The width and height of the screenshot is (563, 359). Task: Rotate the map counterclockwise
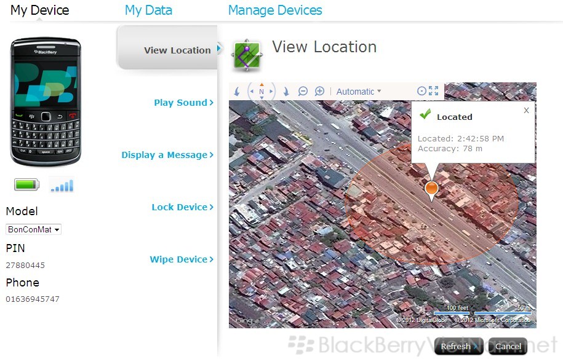[x=238, y=92]
